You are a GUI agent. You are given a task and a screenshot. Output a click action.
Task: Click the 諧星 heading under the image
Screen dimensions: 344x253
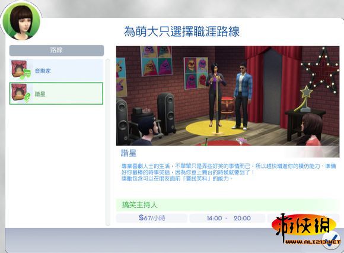[x=129, y=153]
